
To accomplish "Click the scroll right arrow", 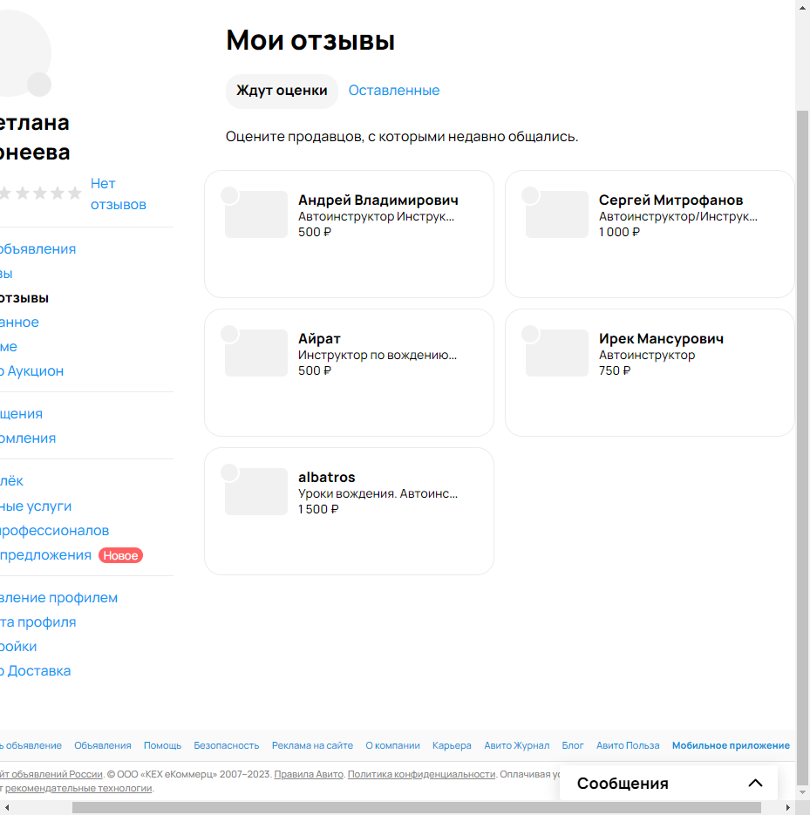I will pyautogui.click(x=787, y=807).
